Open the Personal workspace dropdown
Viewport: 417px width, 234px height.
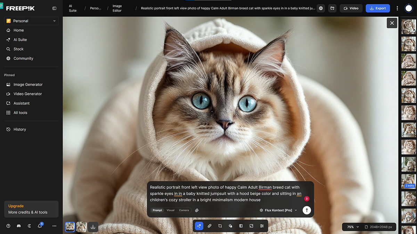pyautogui.click(x=31, y=21)
